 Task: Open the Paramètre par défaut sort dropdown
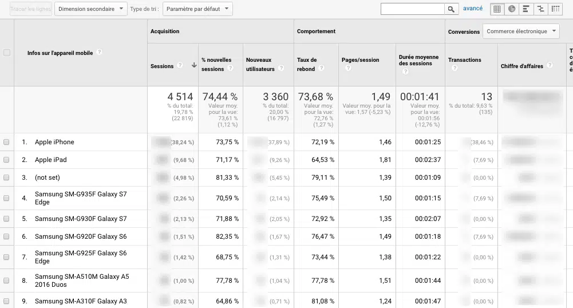197,9
